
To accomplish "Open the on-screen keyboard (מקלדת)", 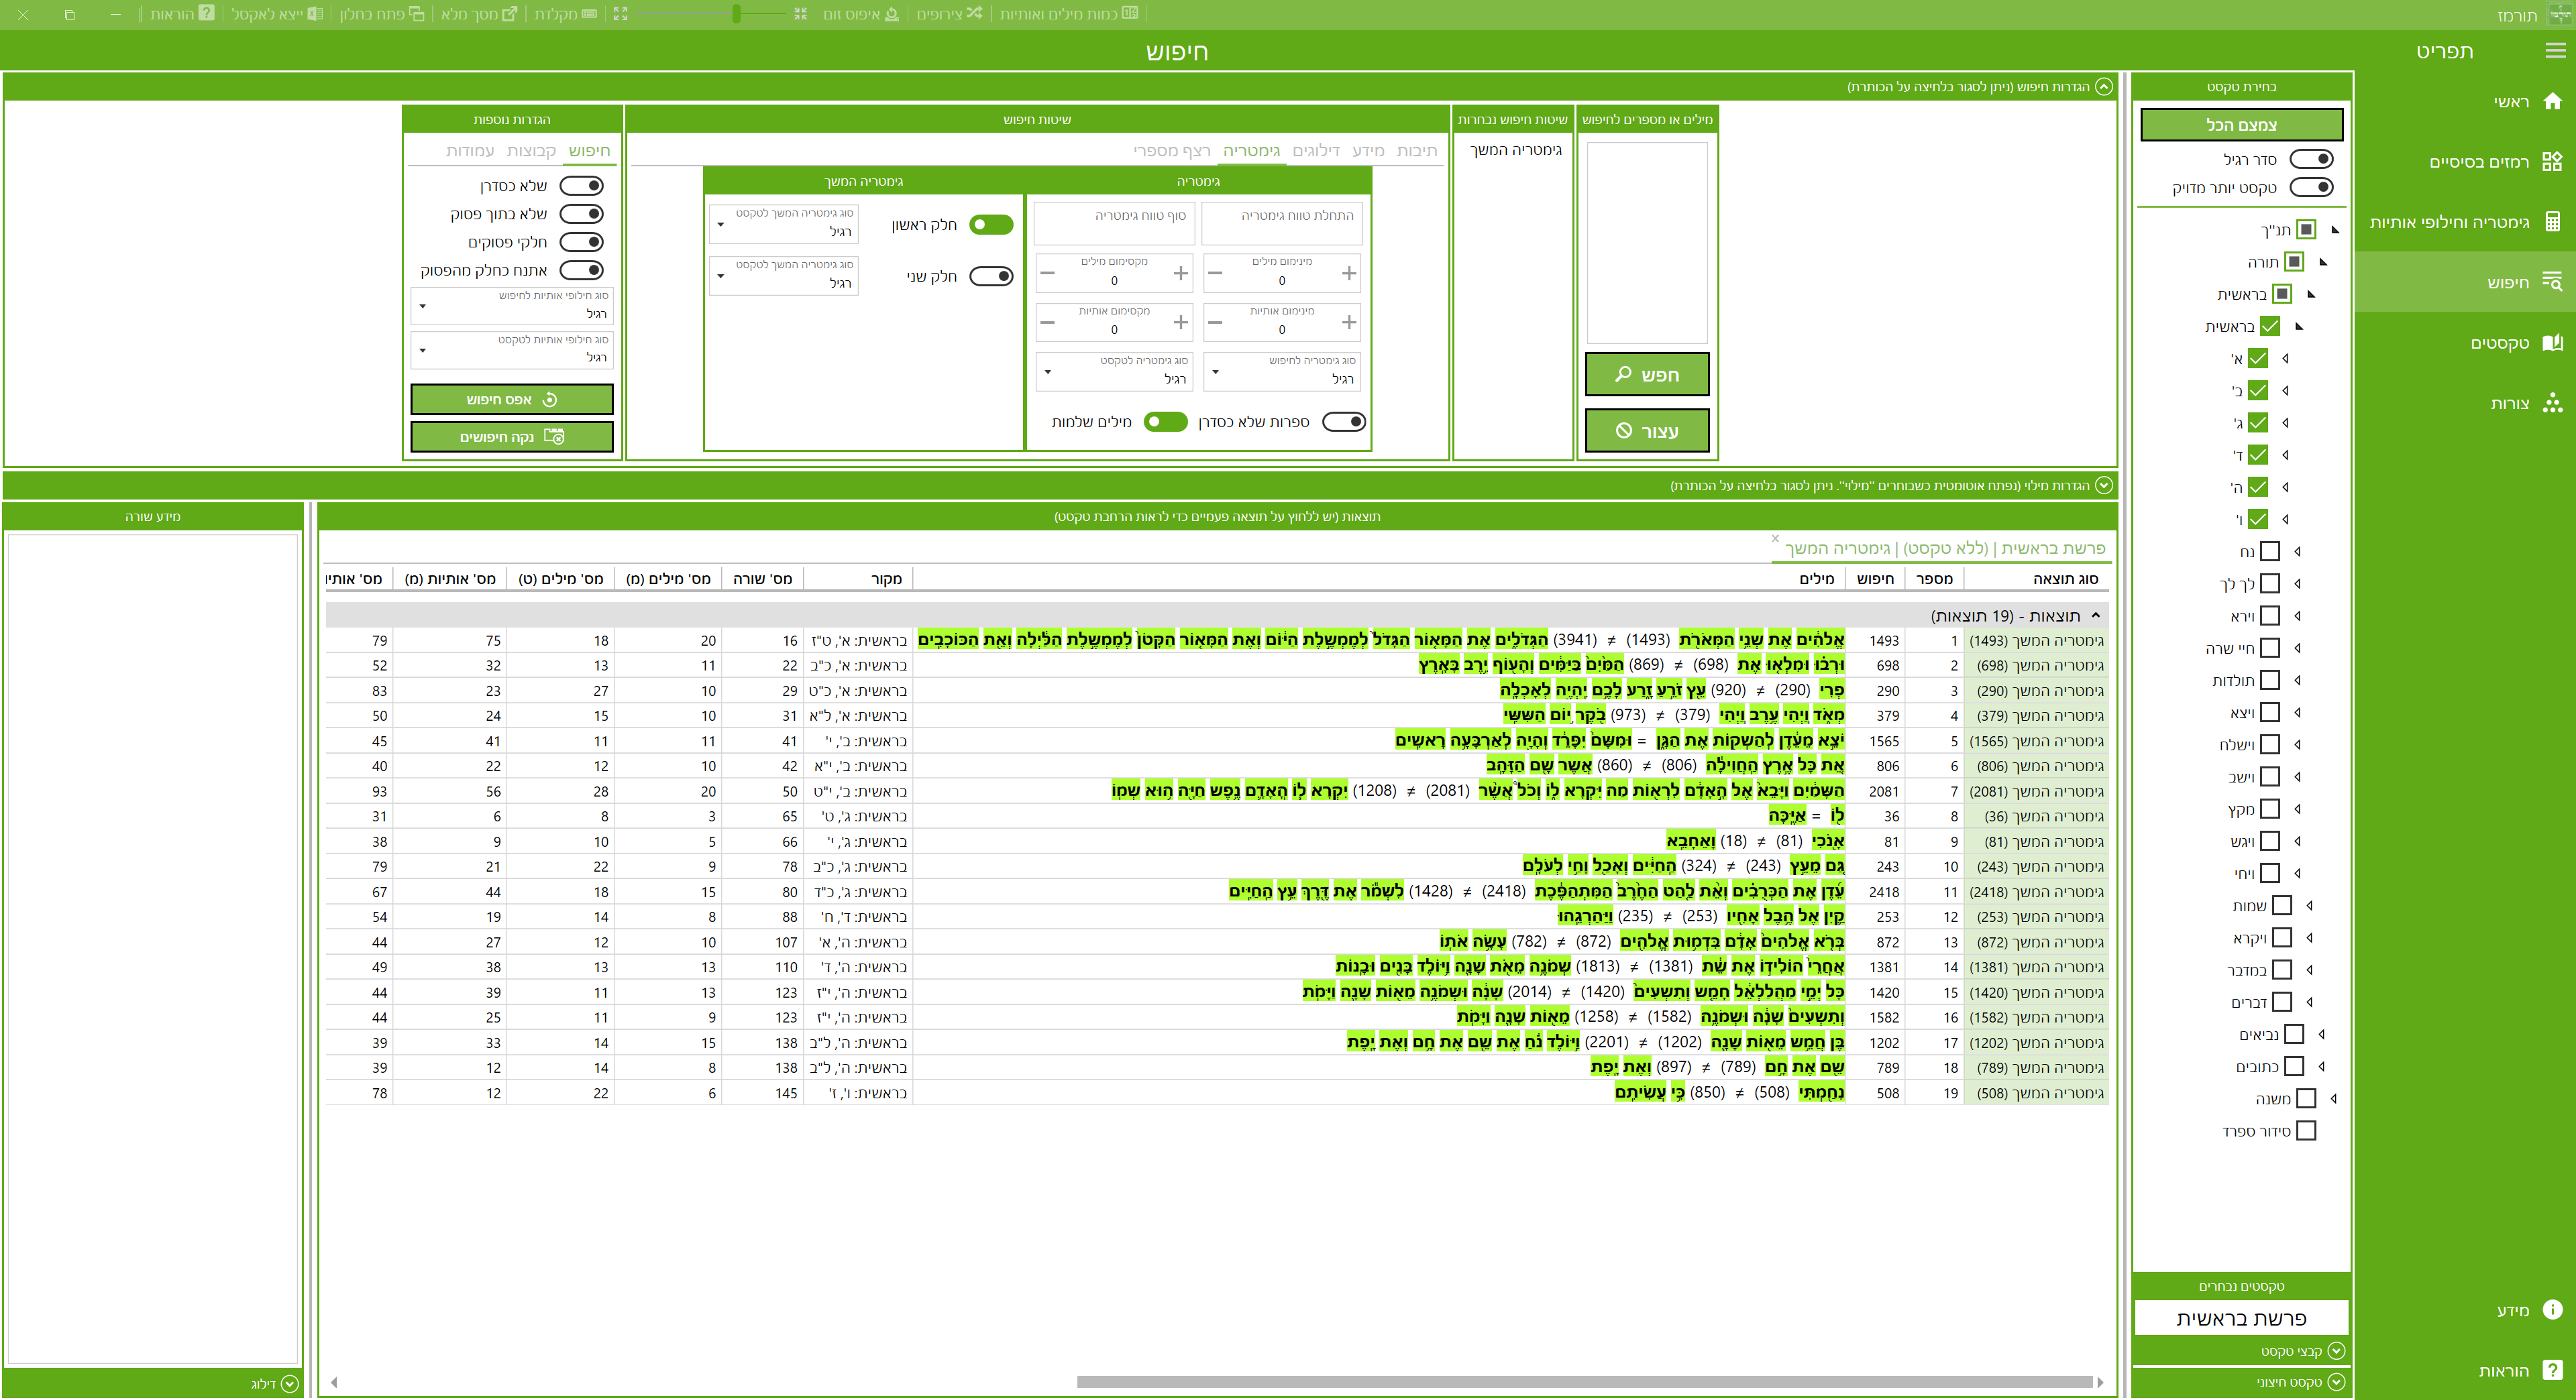I will tap(565, 14).
